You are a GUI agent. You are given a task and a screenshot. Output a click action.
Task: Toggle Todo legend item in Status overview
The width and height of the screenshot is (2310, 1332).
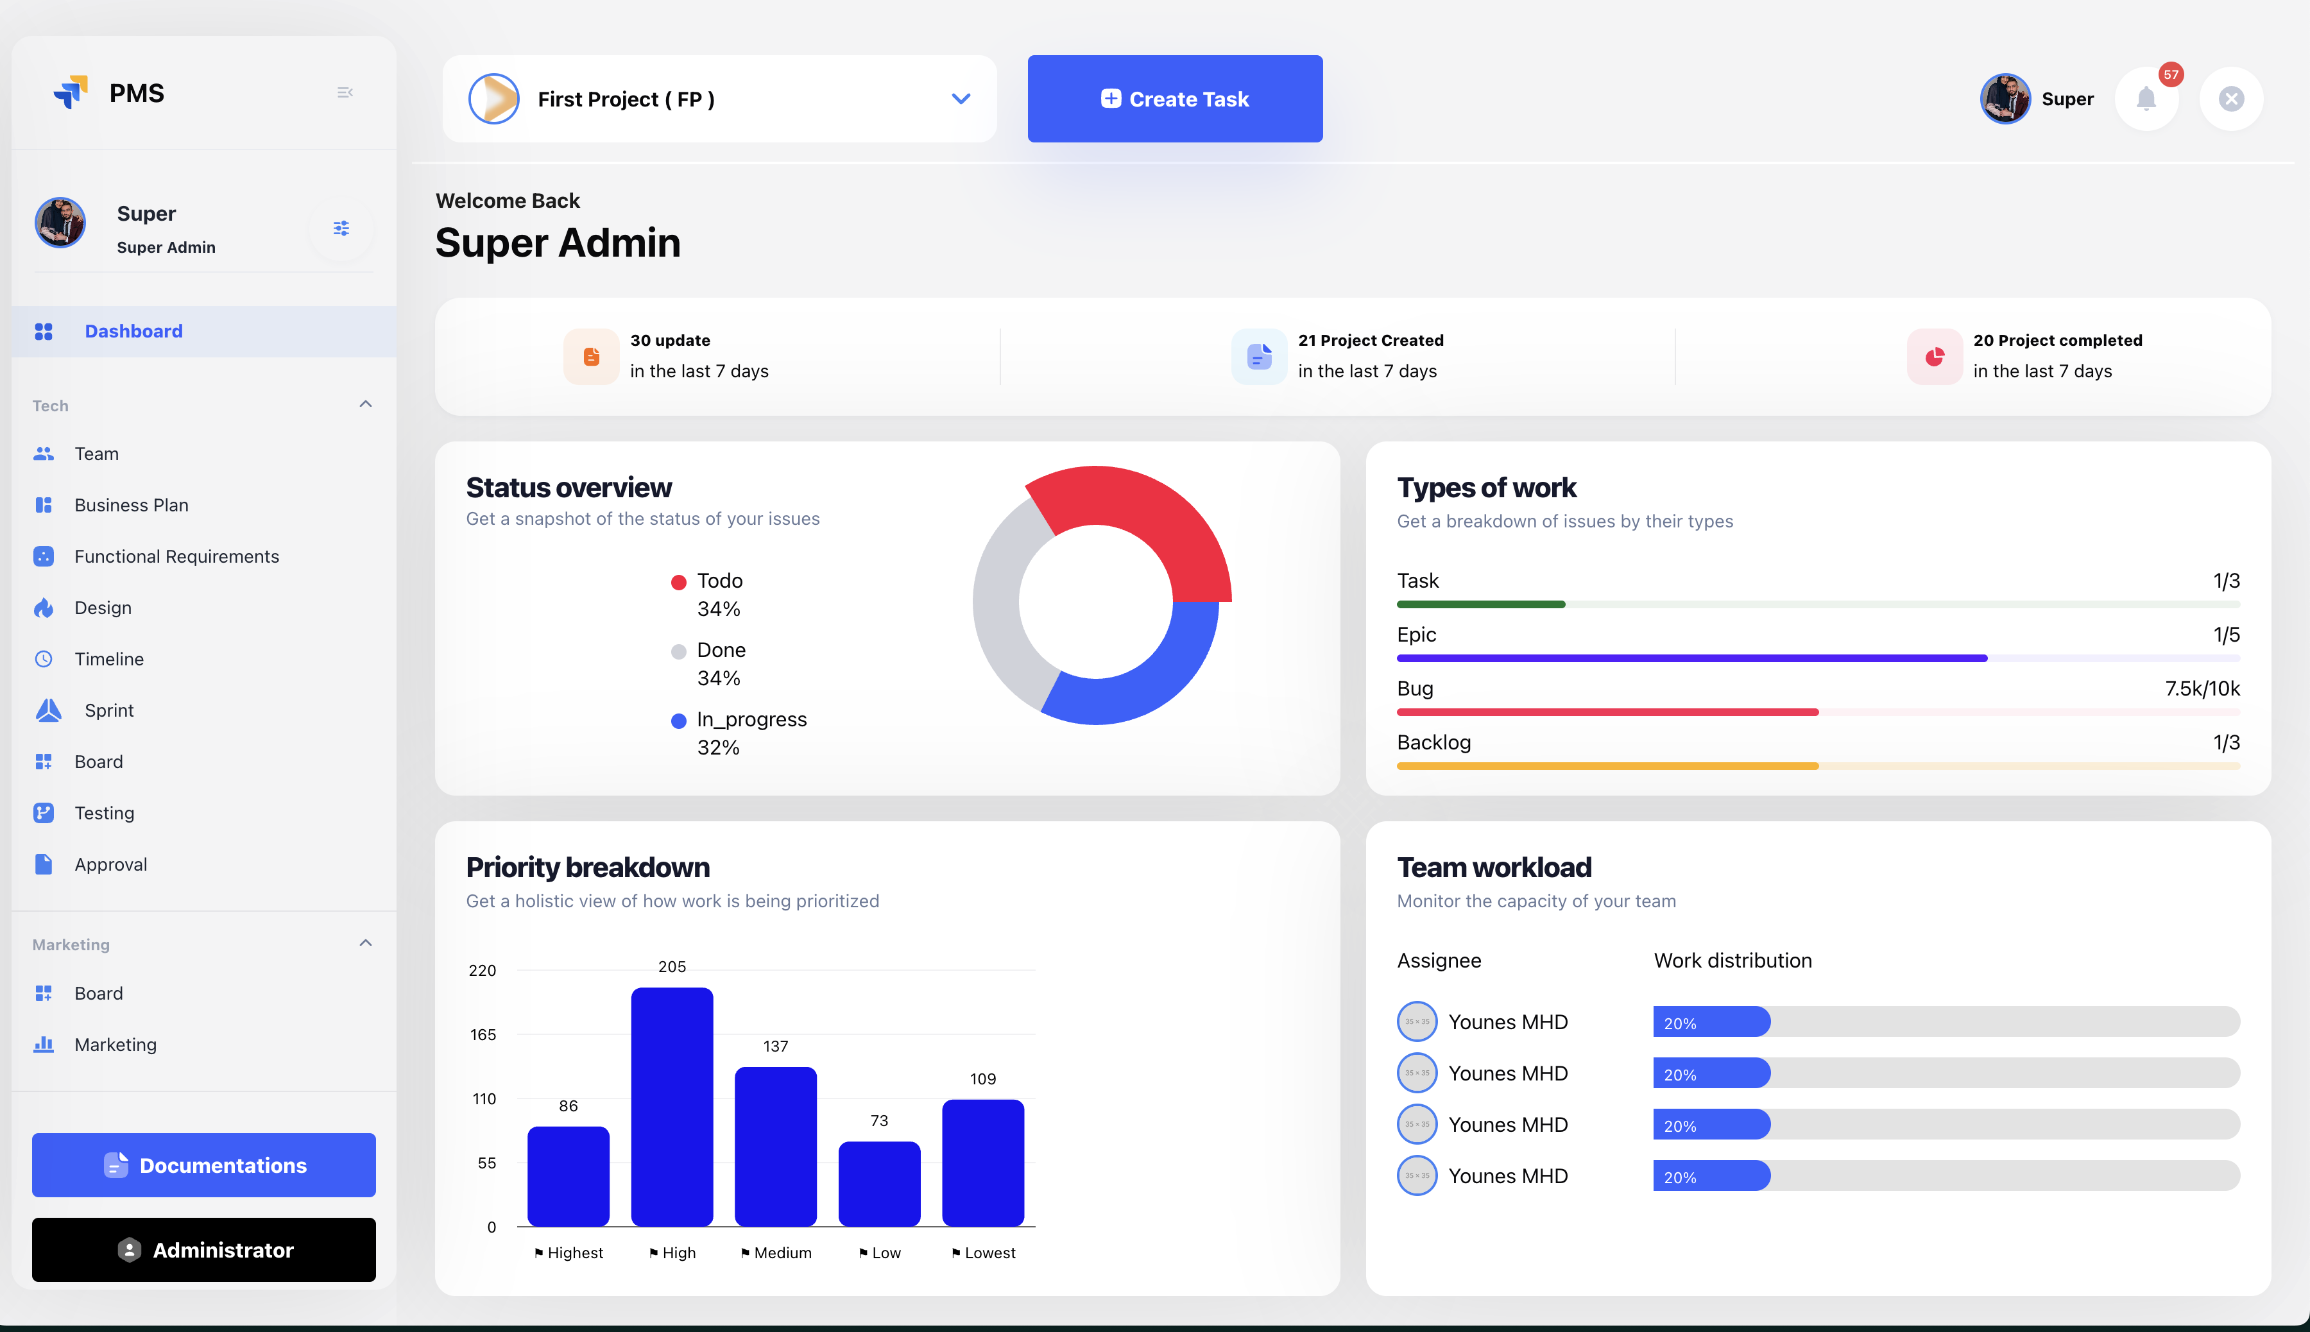(719, 581)
